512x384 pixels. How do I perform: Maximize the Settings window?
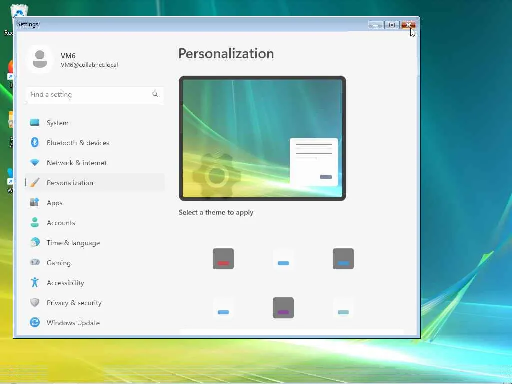[392, 25]
